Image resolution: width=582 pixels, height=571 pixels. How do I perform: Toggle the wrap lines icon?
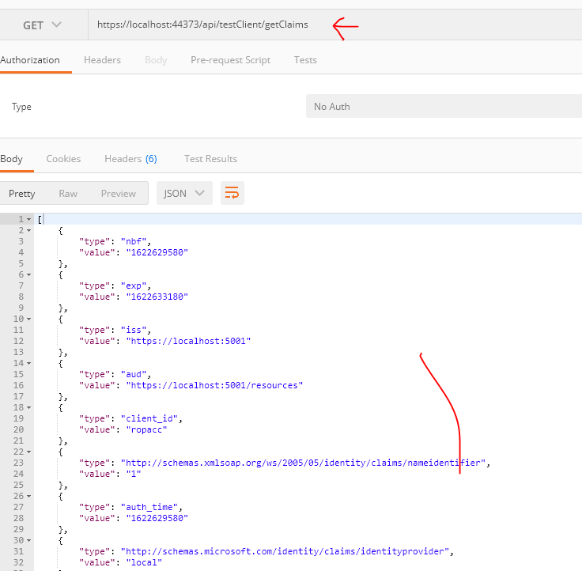pos(232,193)
